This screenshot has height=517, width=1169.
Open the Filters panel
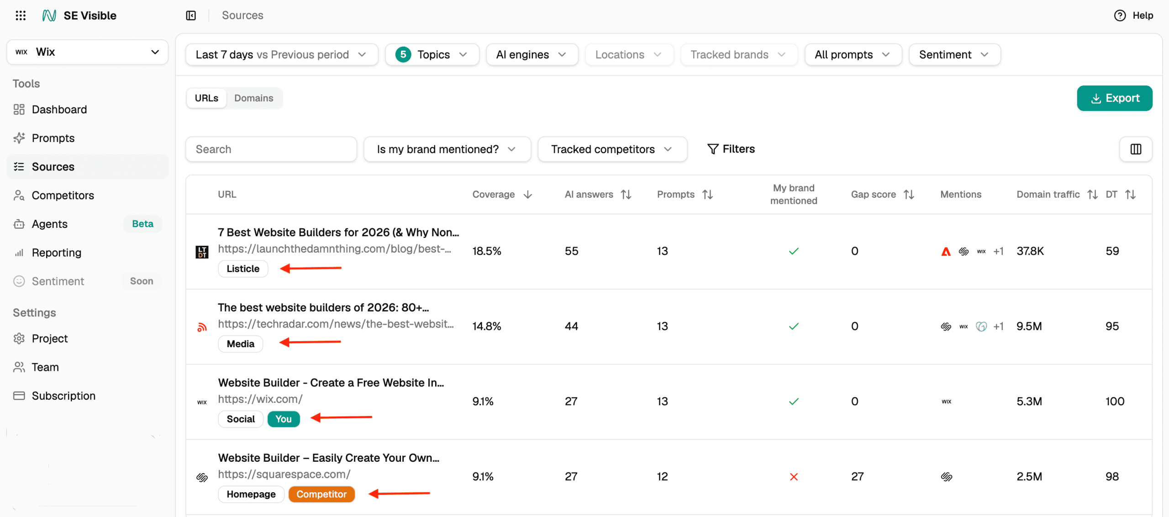pyautogui.click(x=731, y=149)
